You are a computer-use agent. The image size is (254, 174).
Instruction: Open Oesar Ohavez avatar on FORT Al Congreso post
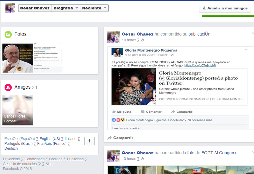point(113,156)
